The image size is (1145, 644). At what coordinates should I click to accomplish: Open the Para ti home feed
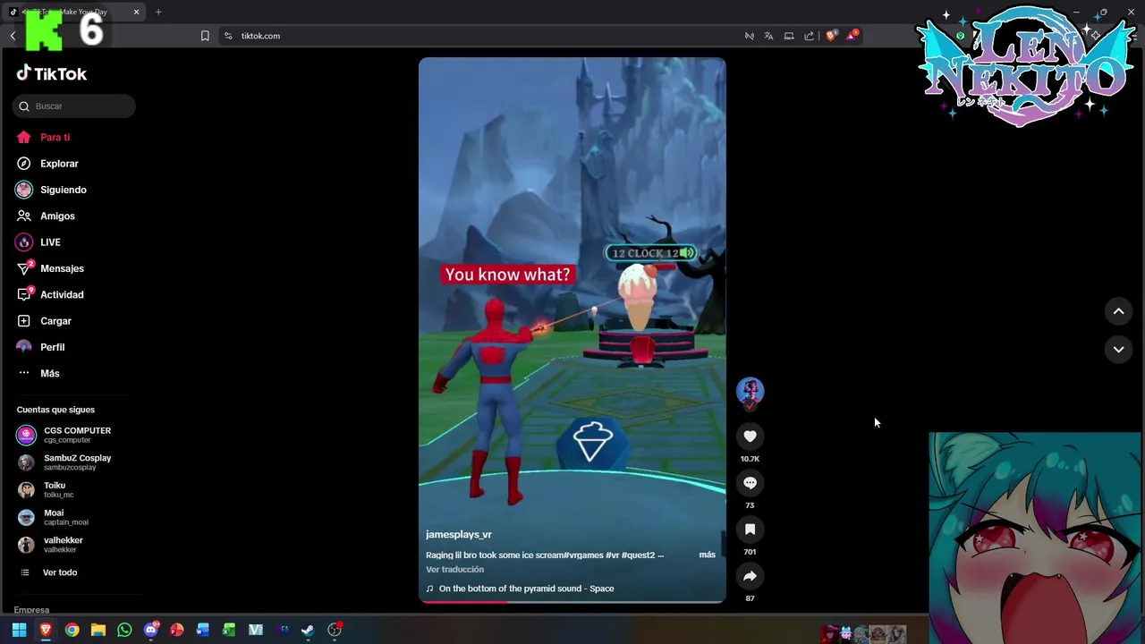(43, 138)
